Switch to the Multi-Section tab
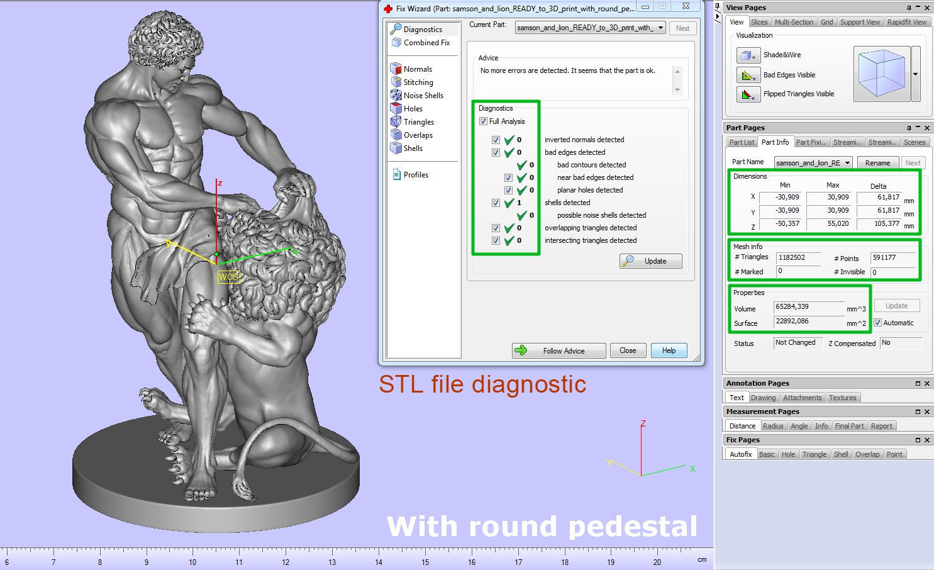The height and width of the screenshot is (570, 934). pos(794,22)
